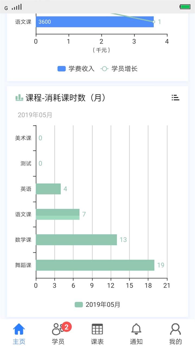Tap the list menu icon beside chart title

click(176, 98)
